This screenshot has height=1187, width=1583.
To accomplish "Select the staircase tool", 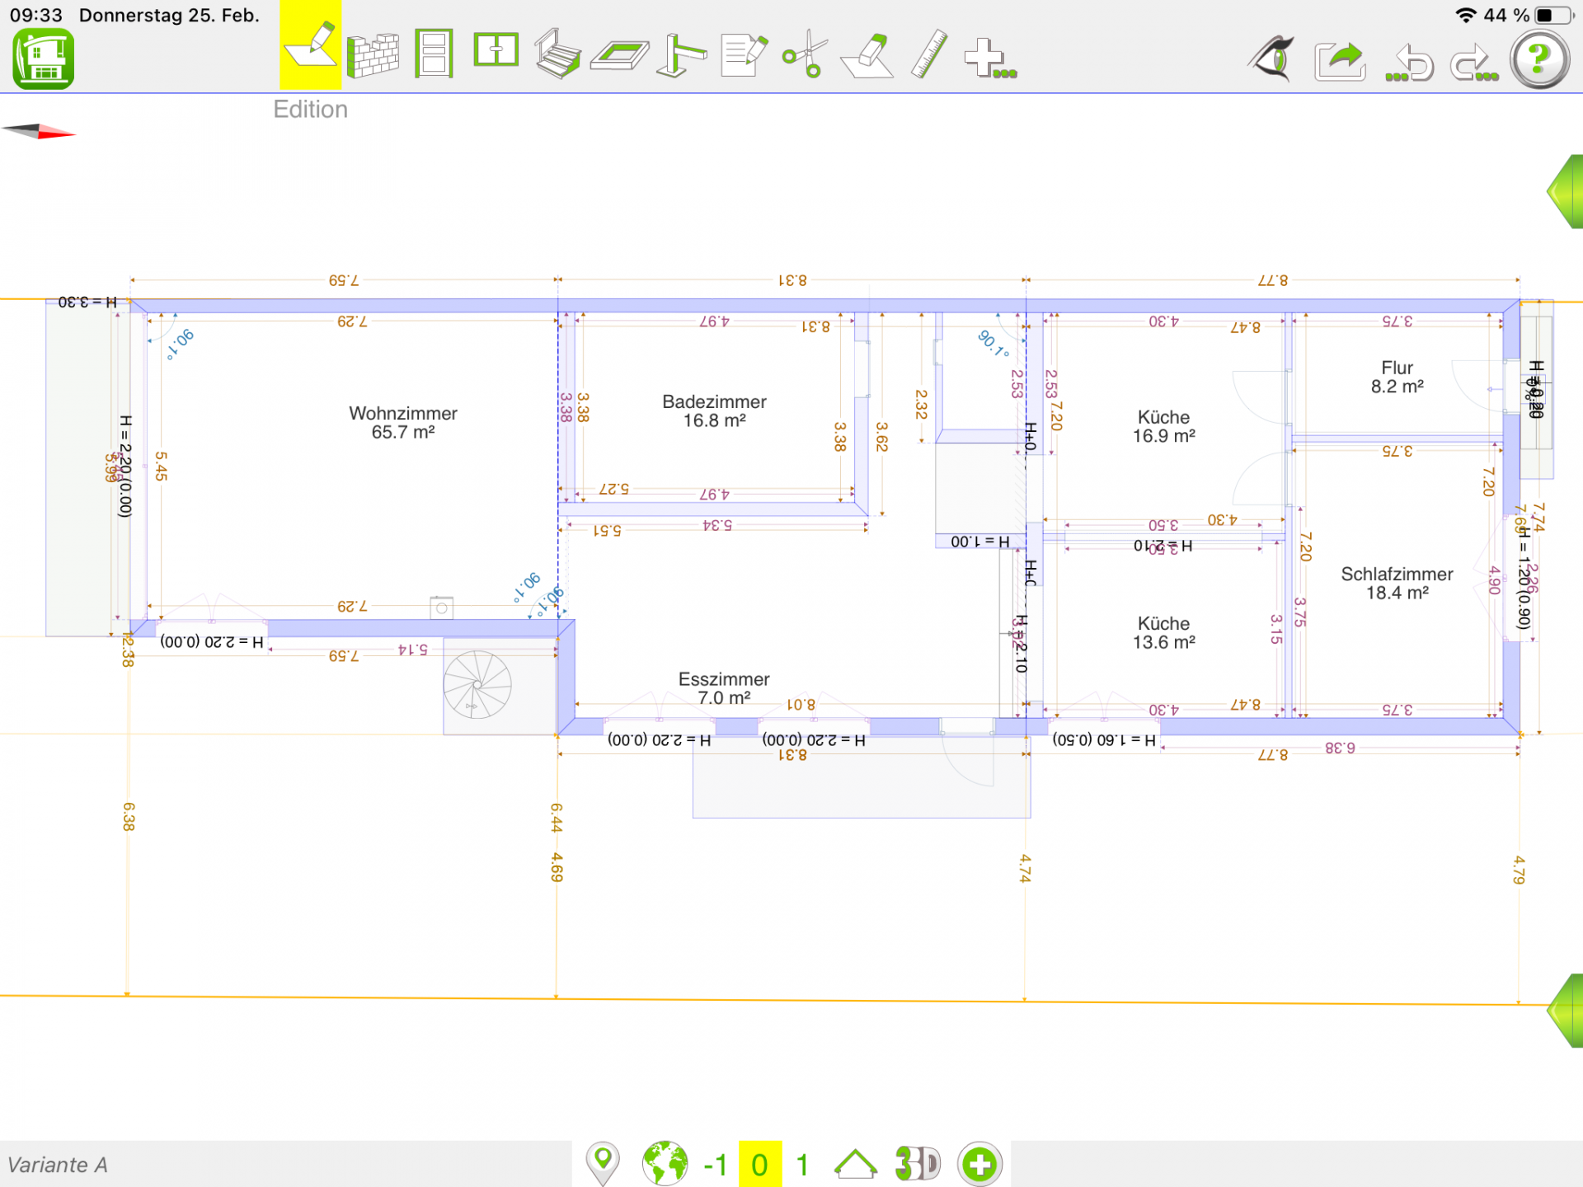I will pos(557,54).
